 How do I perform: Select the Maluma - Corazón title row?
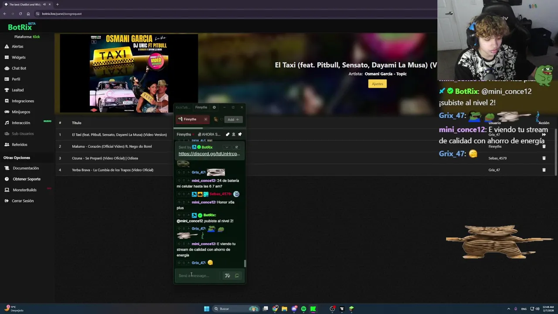tap(112, 146)
